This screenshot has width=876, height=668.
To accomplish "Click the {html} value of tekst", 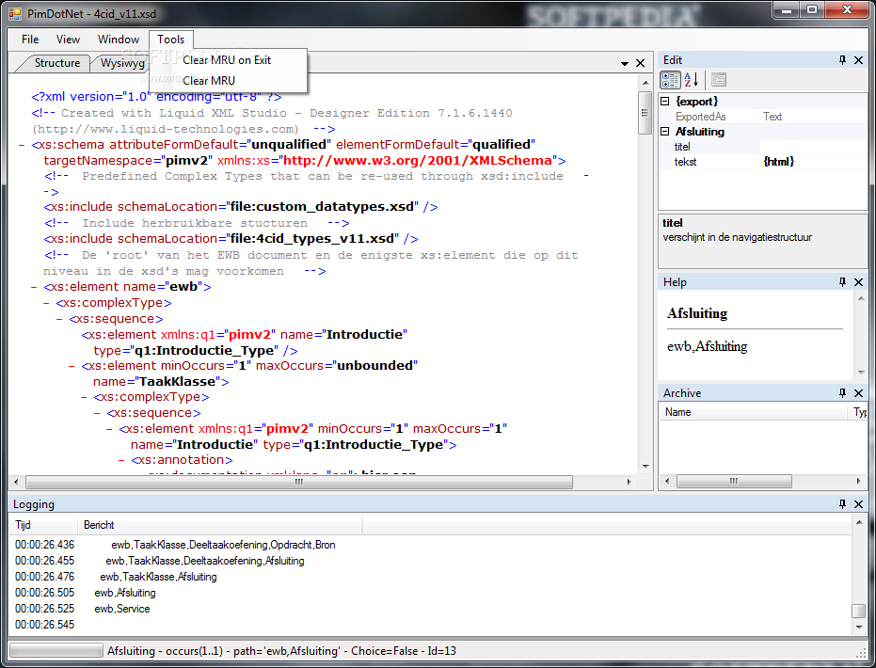I will tap(779, 162).
